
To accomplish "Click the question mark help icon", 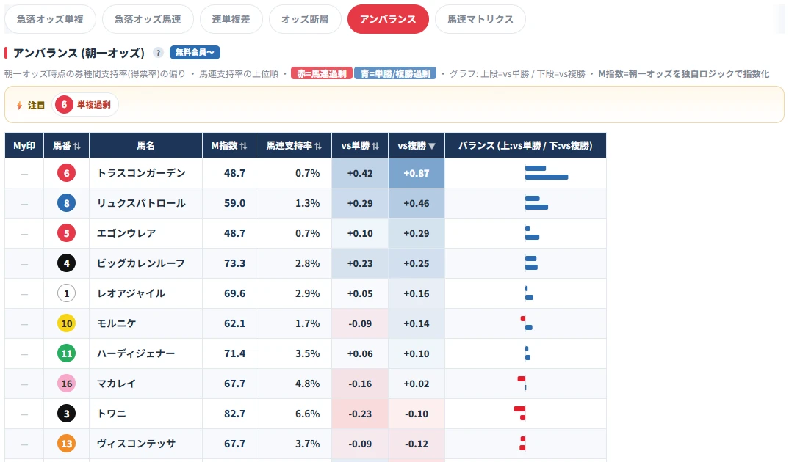I will [x=158, y=53].
